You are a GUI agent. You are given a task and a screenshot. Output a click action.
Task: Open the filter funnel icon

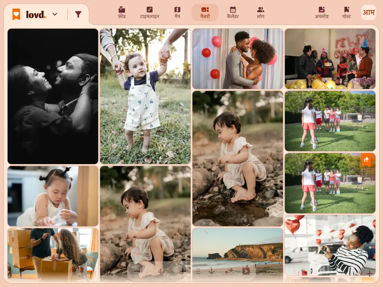coord(78,15)
